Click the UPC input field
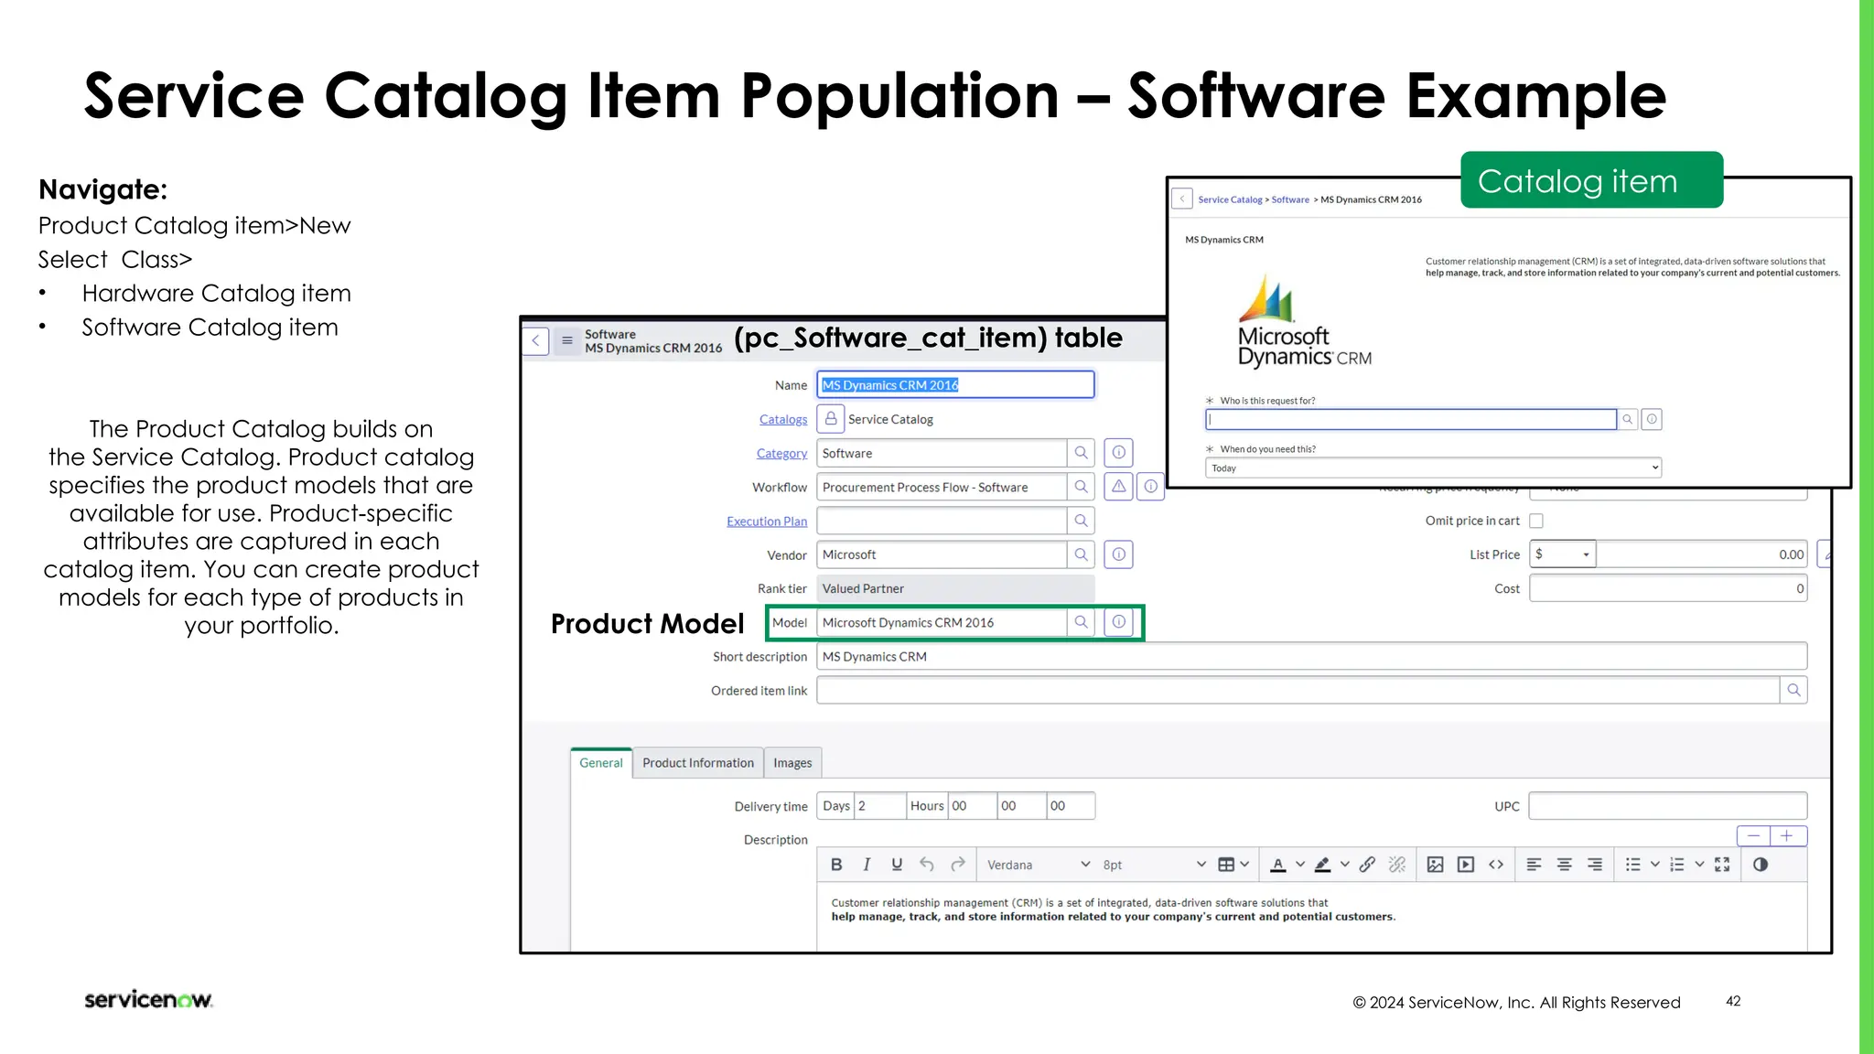The height and width of the screenshot is (1054, 1874). [x=1668, y=806]
